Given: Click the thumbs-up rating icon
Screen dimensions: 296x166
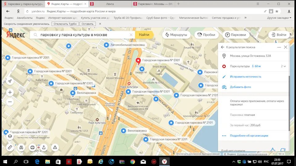Looking at the screenshot, I should (x=273, y=150).
